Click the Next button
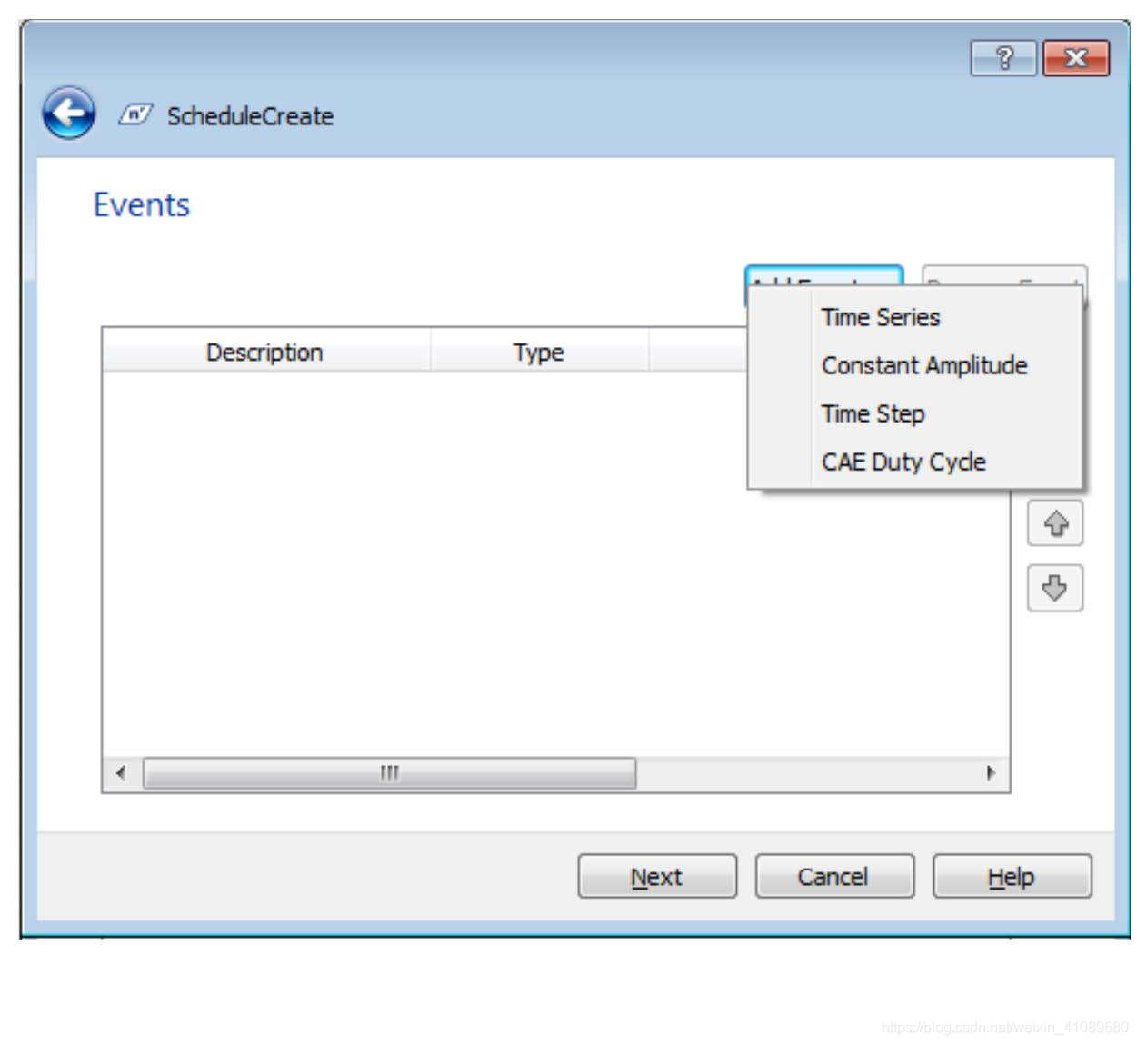1137x1044 pixels. pyautogui.click(x=656, y=876)
